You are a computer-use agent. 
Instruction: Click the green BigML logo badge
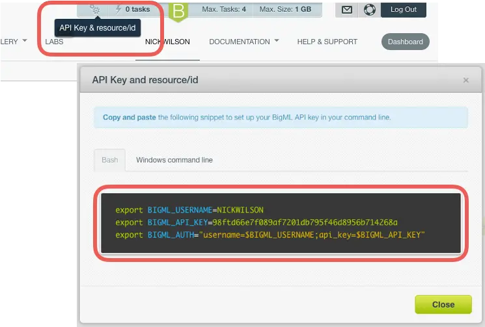(177, 10)
